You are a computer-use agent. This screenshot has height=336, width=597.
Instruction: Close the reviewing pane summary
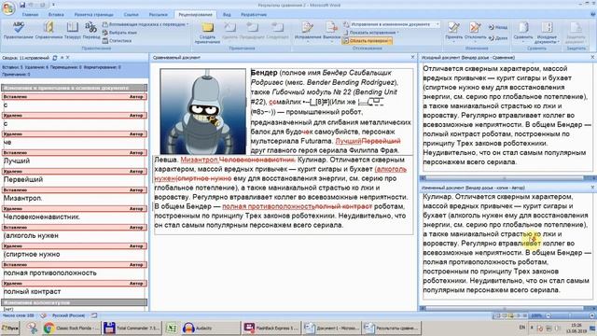pos(68,58)
